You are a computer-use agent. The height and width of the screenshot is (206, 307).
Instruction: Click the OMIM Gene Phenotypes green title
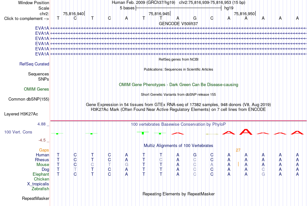(x=178, y=84)
